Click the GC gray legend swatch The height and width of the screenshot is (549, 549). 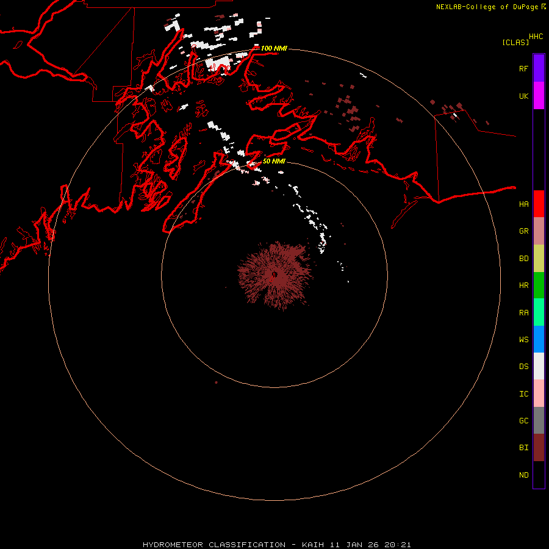click(539, 420)
